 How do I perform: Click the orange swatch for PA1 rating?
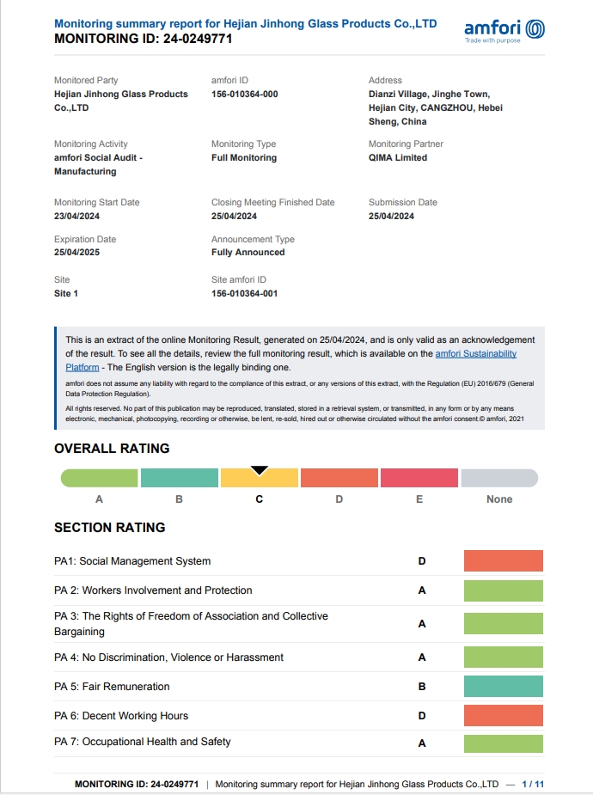coord(503,561)
